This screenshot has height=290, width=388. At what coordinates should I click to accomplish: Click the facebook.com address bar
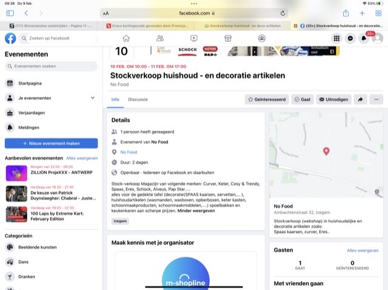click(x=194, y=13)
